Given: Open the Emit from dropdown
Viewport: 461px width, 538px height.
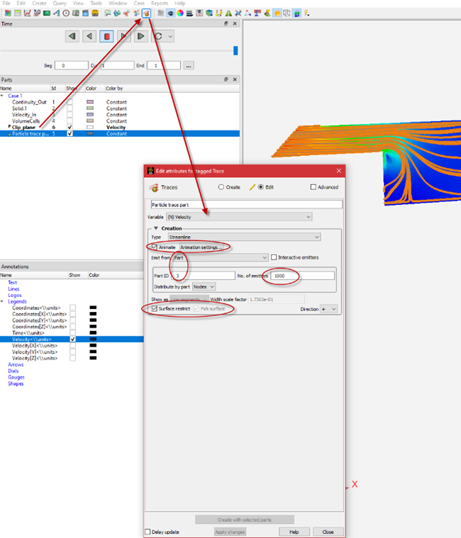Looking at the screenshot, I should (x=221, y=257).
